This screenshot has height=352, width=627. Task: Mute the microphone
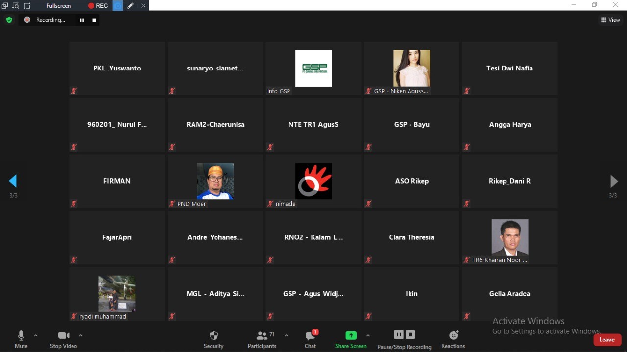click(x=21, y=339)
